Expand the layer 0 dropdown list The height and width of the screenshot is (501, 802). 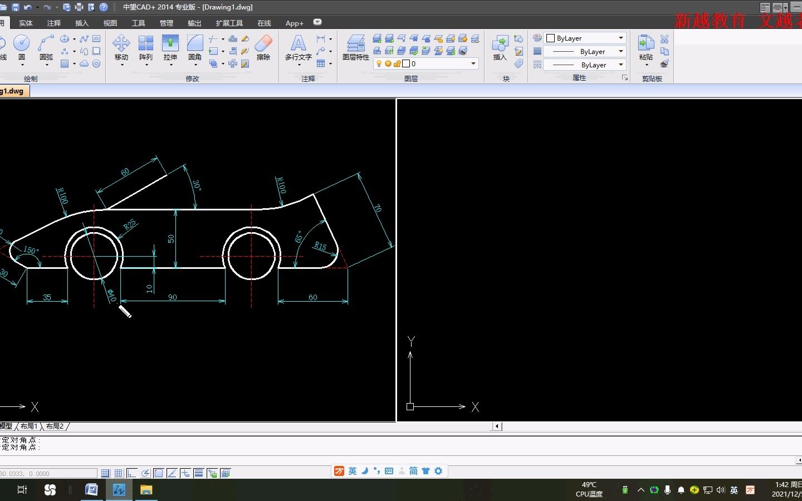point(473,63)
